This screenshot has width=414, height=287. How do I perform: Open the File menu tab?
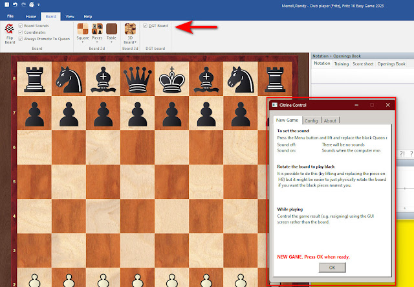(x=10, y=16)
